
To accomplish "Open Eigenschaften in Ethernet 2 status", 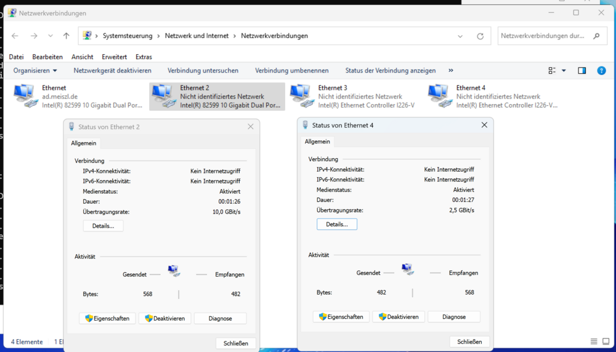I will (x=107, y=318).
